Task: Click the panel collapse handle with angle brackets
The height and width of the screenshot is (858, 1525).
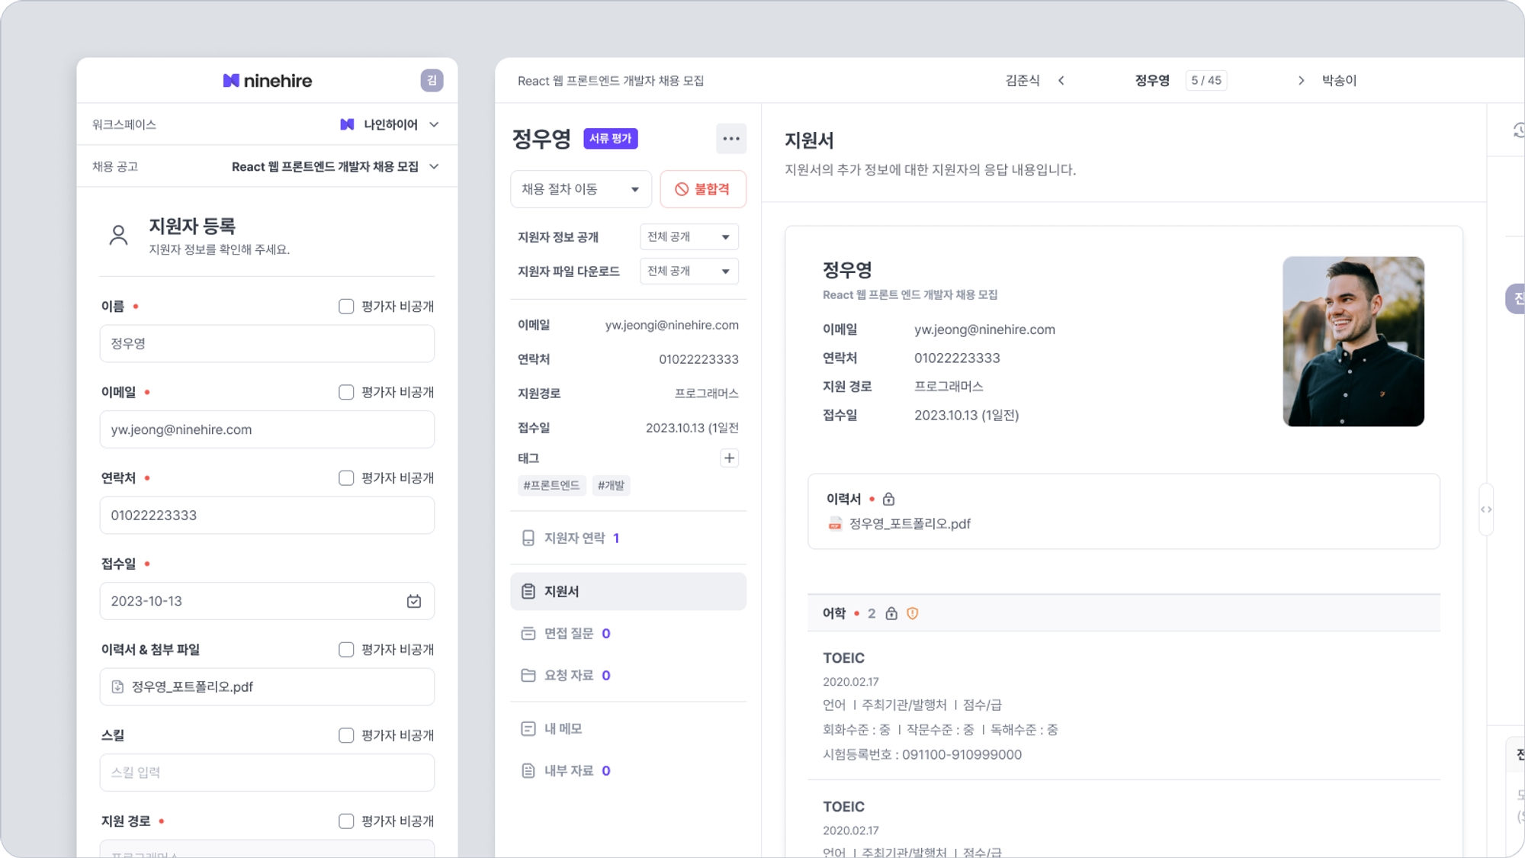Action: (1486, 509)
